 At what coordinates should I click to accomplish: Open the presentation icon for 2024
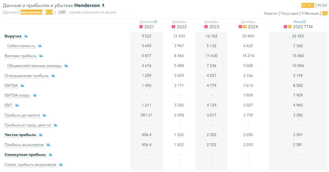[245, 27]
